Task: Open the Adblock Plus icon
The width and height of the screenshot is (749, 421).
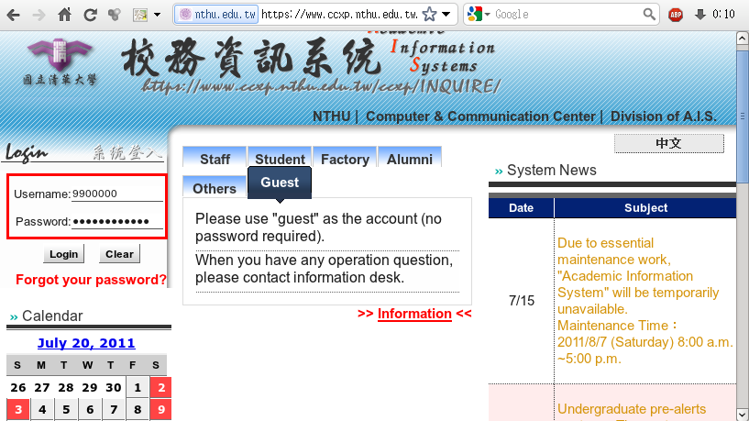Action: [x=676, y=15]
